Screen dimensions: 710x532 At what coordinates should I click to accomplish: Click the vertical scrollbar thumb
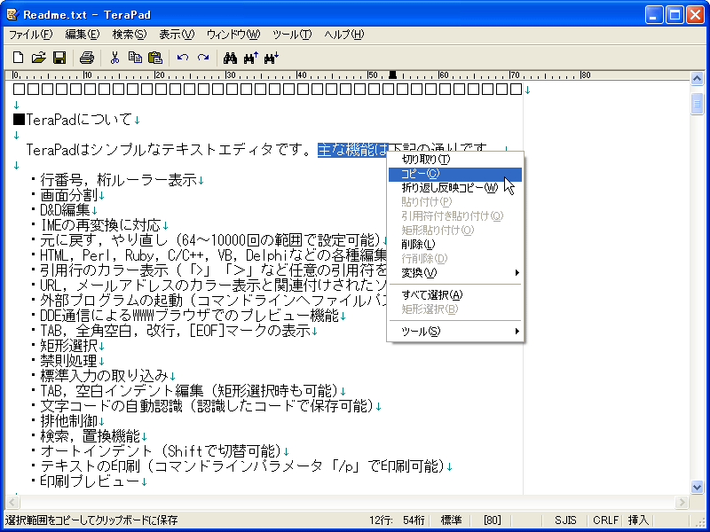point(697,104)
